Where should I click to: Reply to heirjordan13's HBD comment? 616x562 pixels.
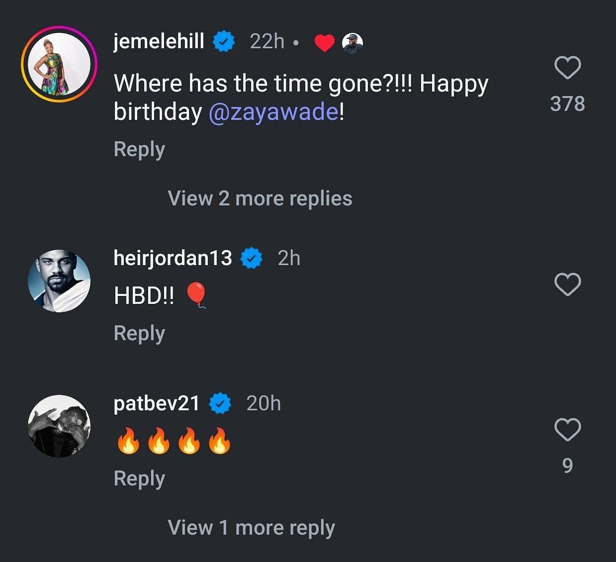[139, 333]
